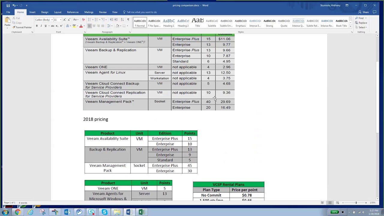Click Tell me what you want to do
This screenshot has width=384, height=216.
(x=140, y=12)
